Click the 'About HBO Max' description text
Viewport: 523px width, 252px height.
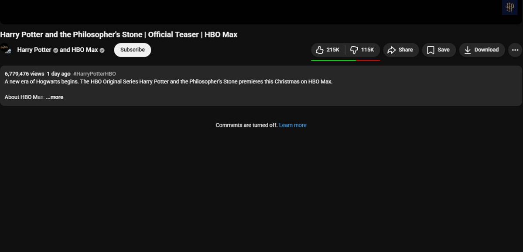[x=24, y=97]
